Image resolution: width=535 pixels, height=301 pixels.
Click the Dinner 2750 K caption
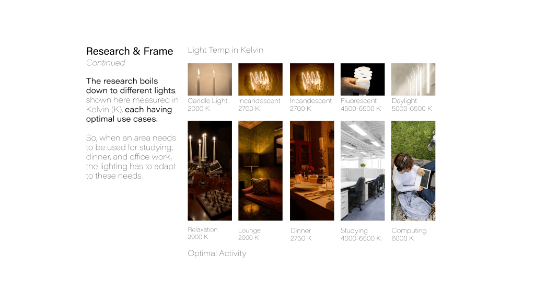click(301, 235)
